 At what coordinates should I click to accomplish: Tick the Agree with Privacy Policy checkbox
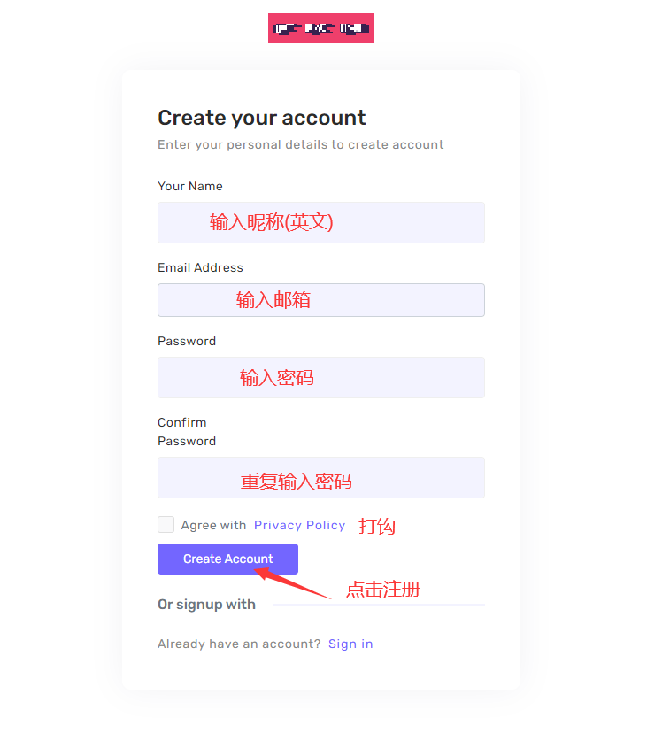166,525
